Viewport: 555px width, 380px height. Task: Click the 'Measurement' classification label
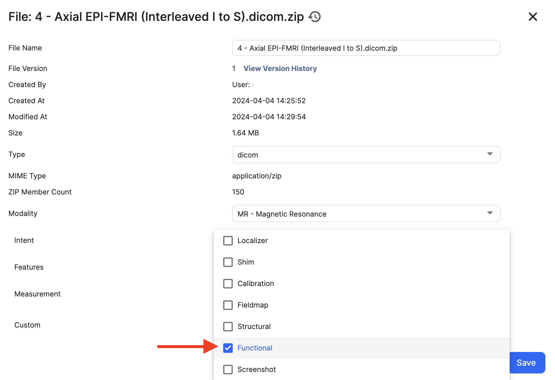(37, 294)
